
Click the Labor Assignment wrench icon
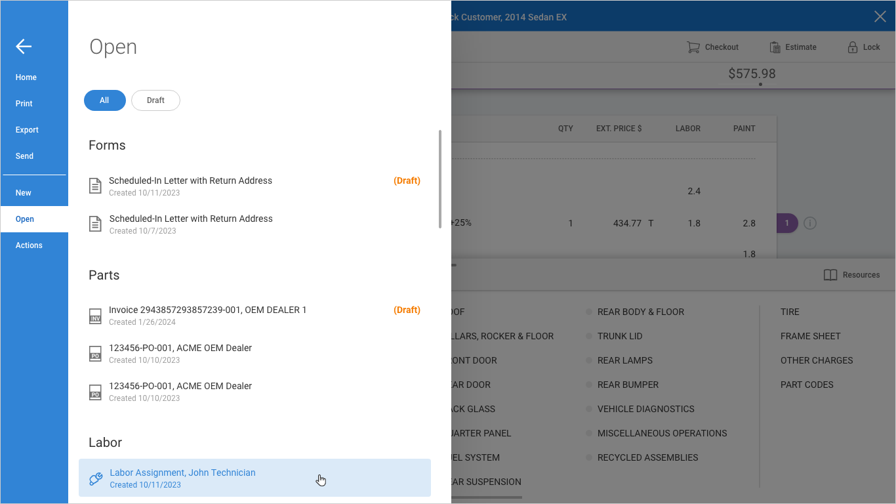tap(96, 478)
